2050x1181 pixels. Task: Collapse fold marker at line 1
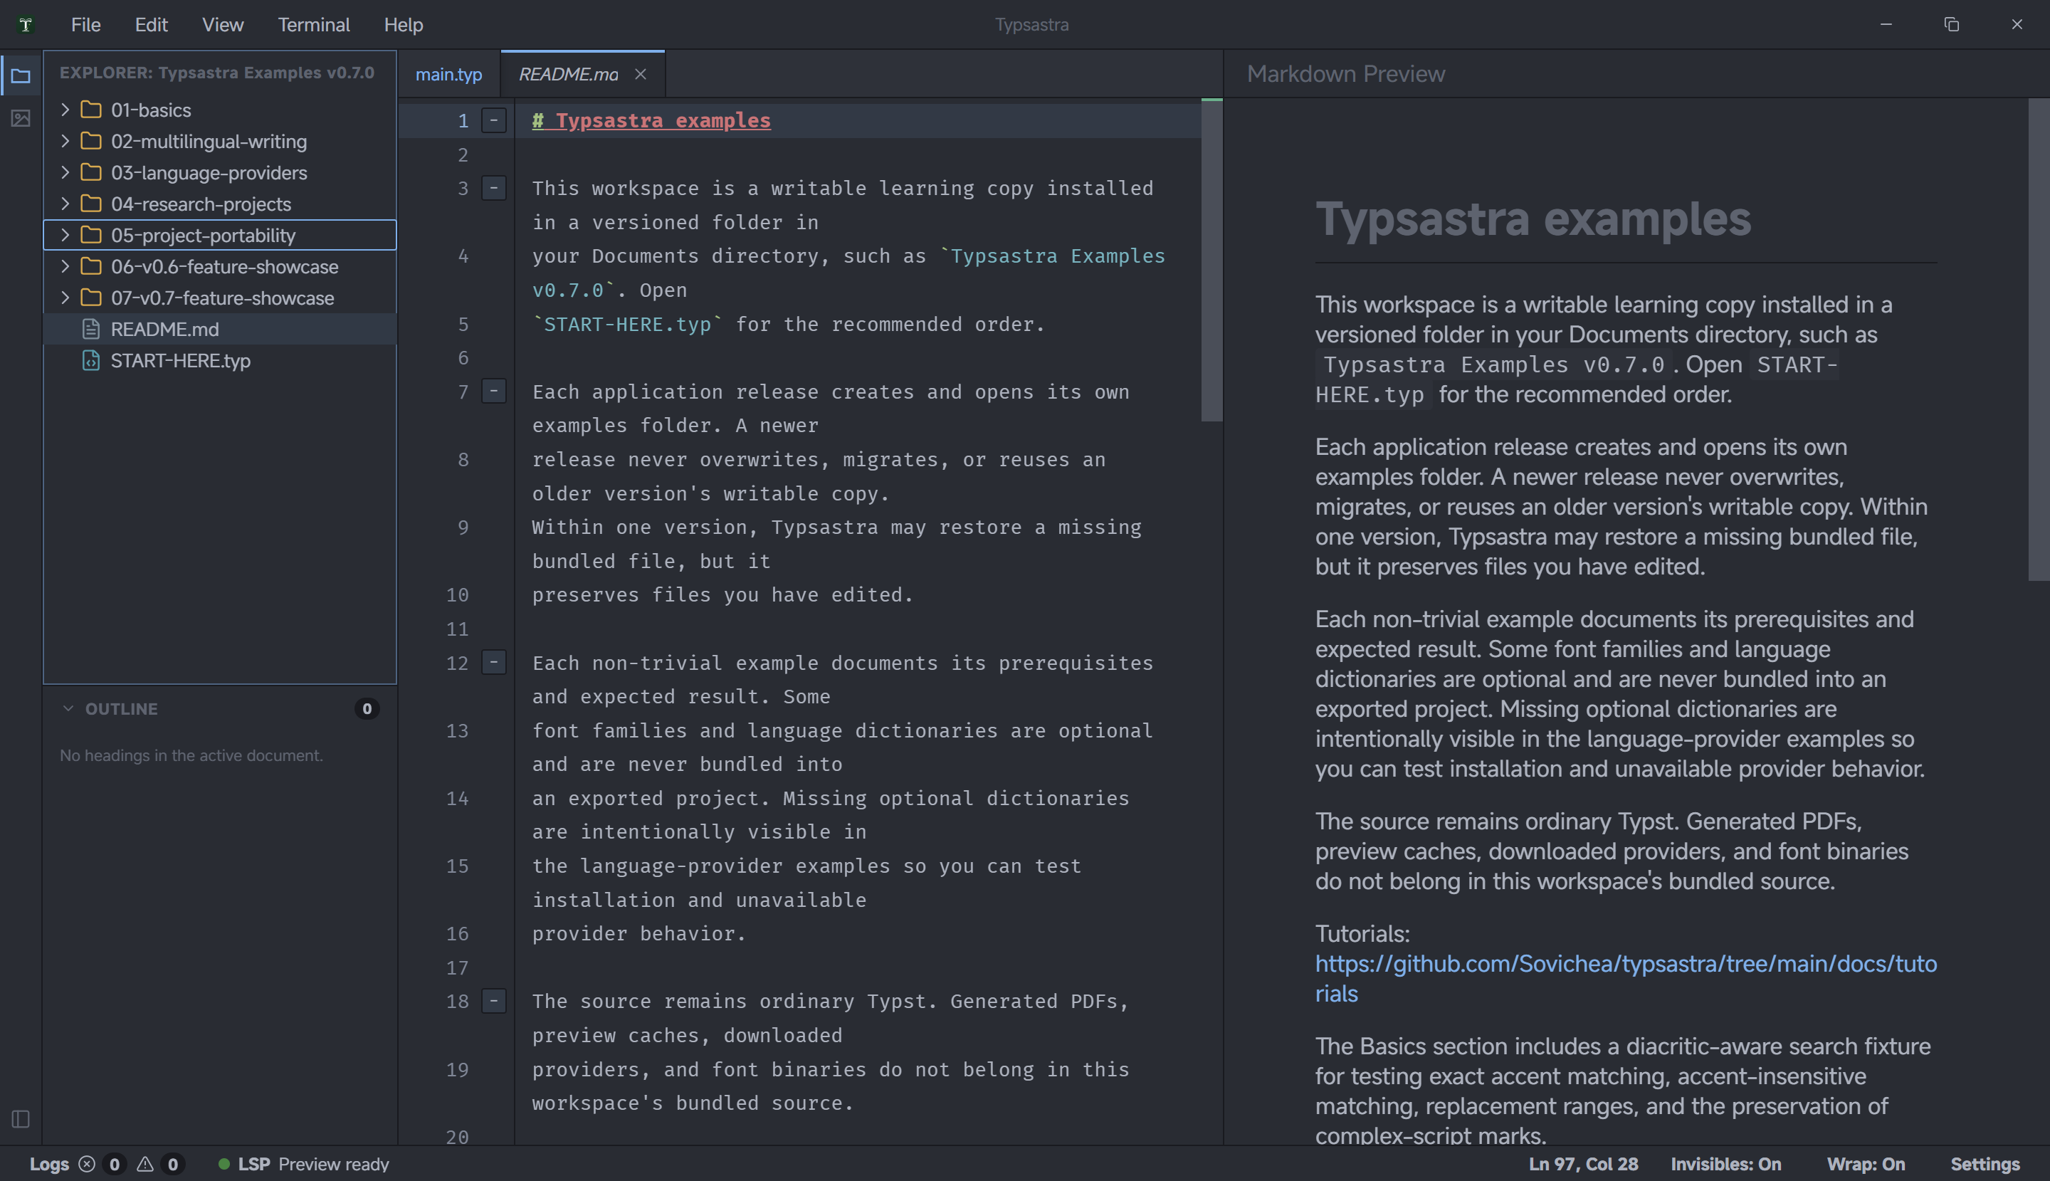click(x=494, y=121)
